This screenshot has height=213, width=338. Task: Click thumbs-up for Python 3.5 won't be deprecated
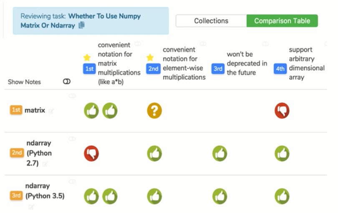coord(220,196)
